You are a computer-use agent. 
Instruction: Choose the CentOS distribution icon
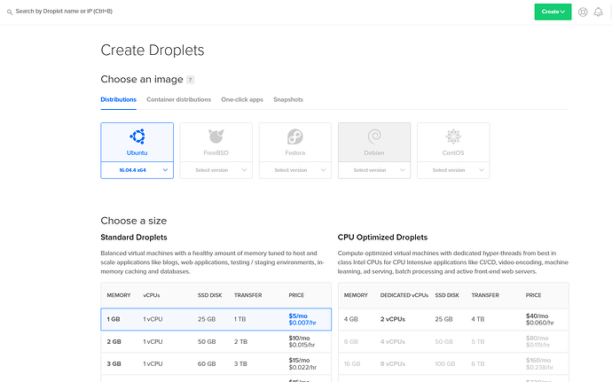coord(453,136)
